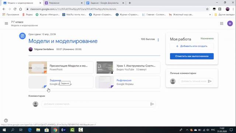Bookmark this page with the star icon
Screen dimensions: 236x133
pos(207,9)
